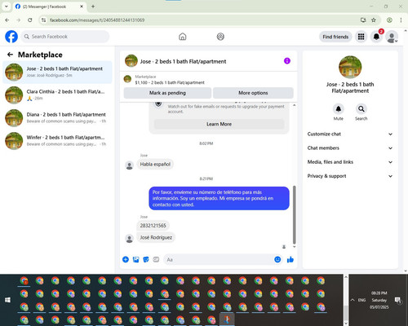Select the Messenger | Facebook tab
Screen dimensions: 408x326
pos(50,7)
